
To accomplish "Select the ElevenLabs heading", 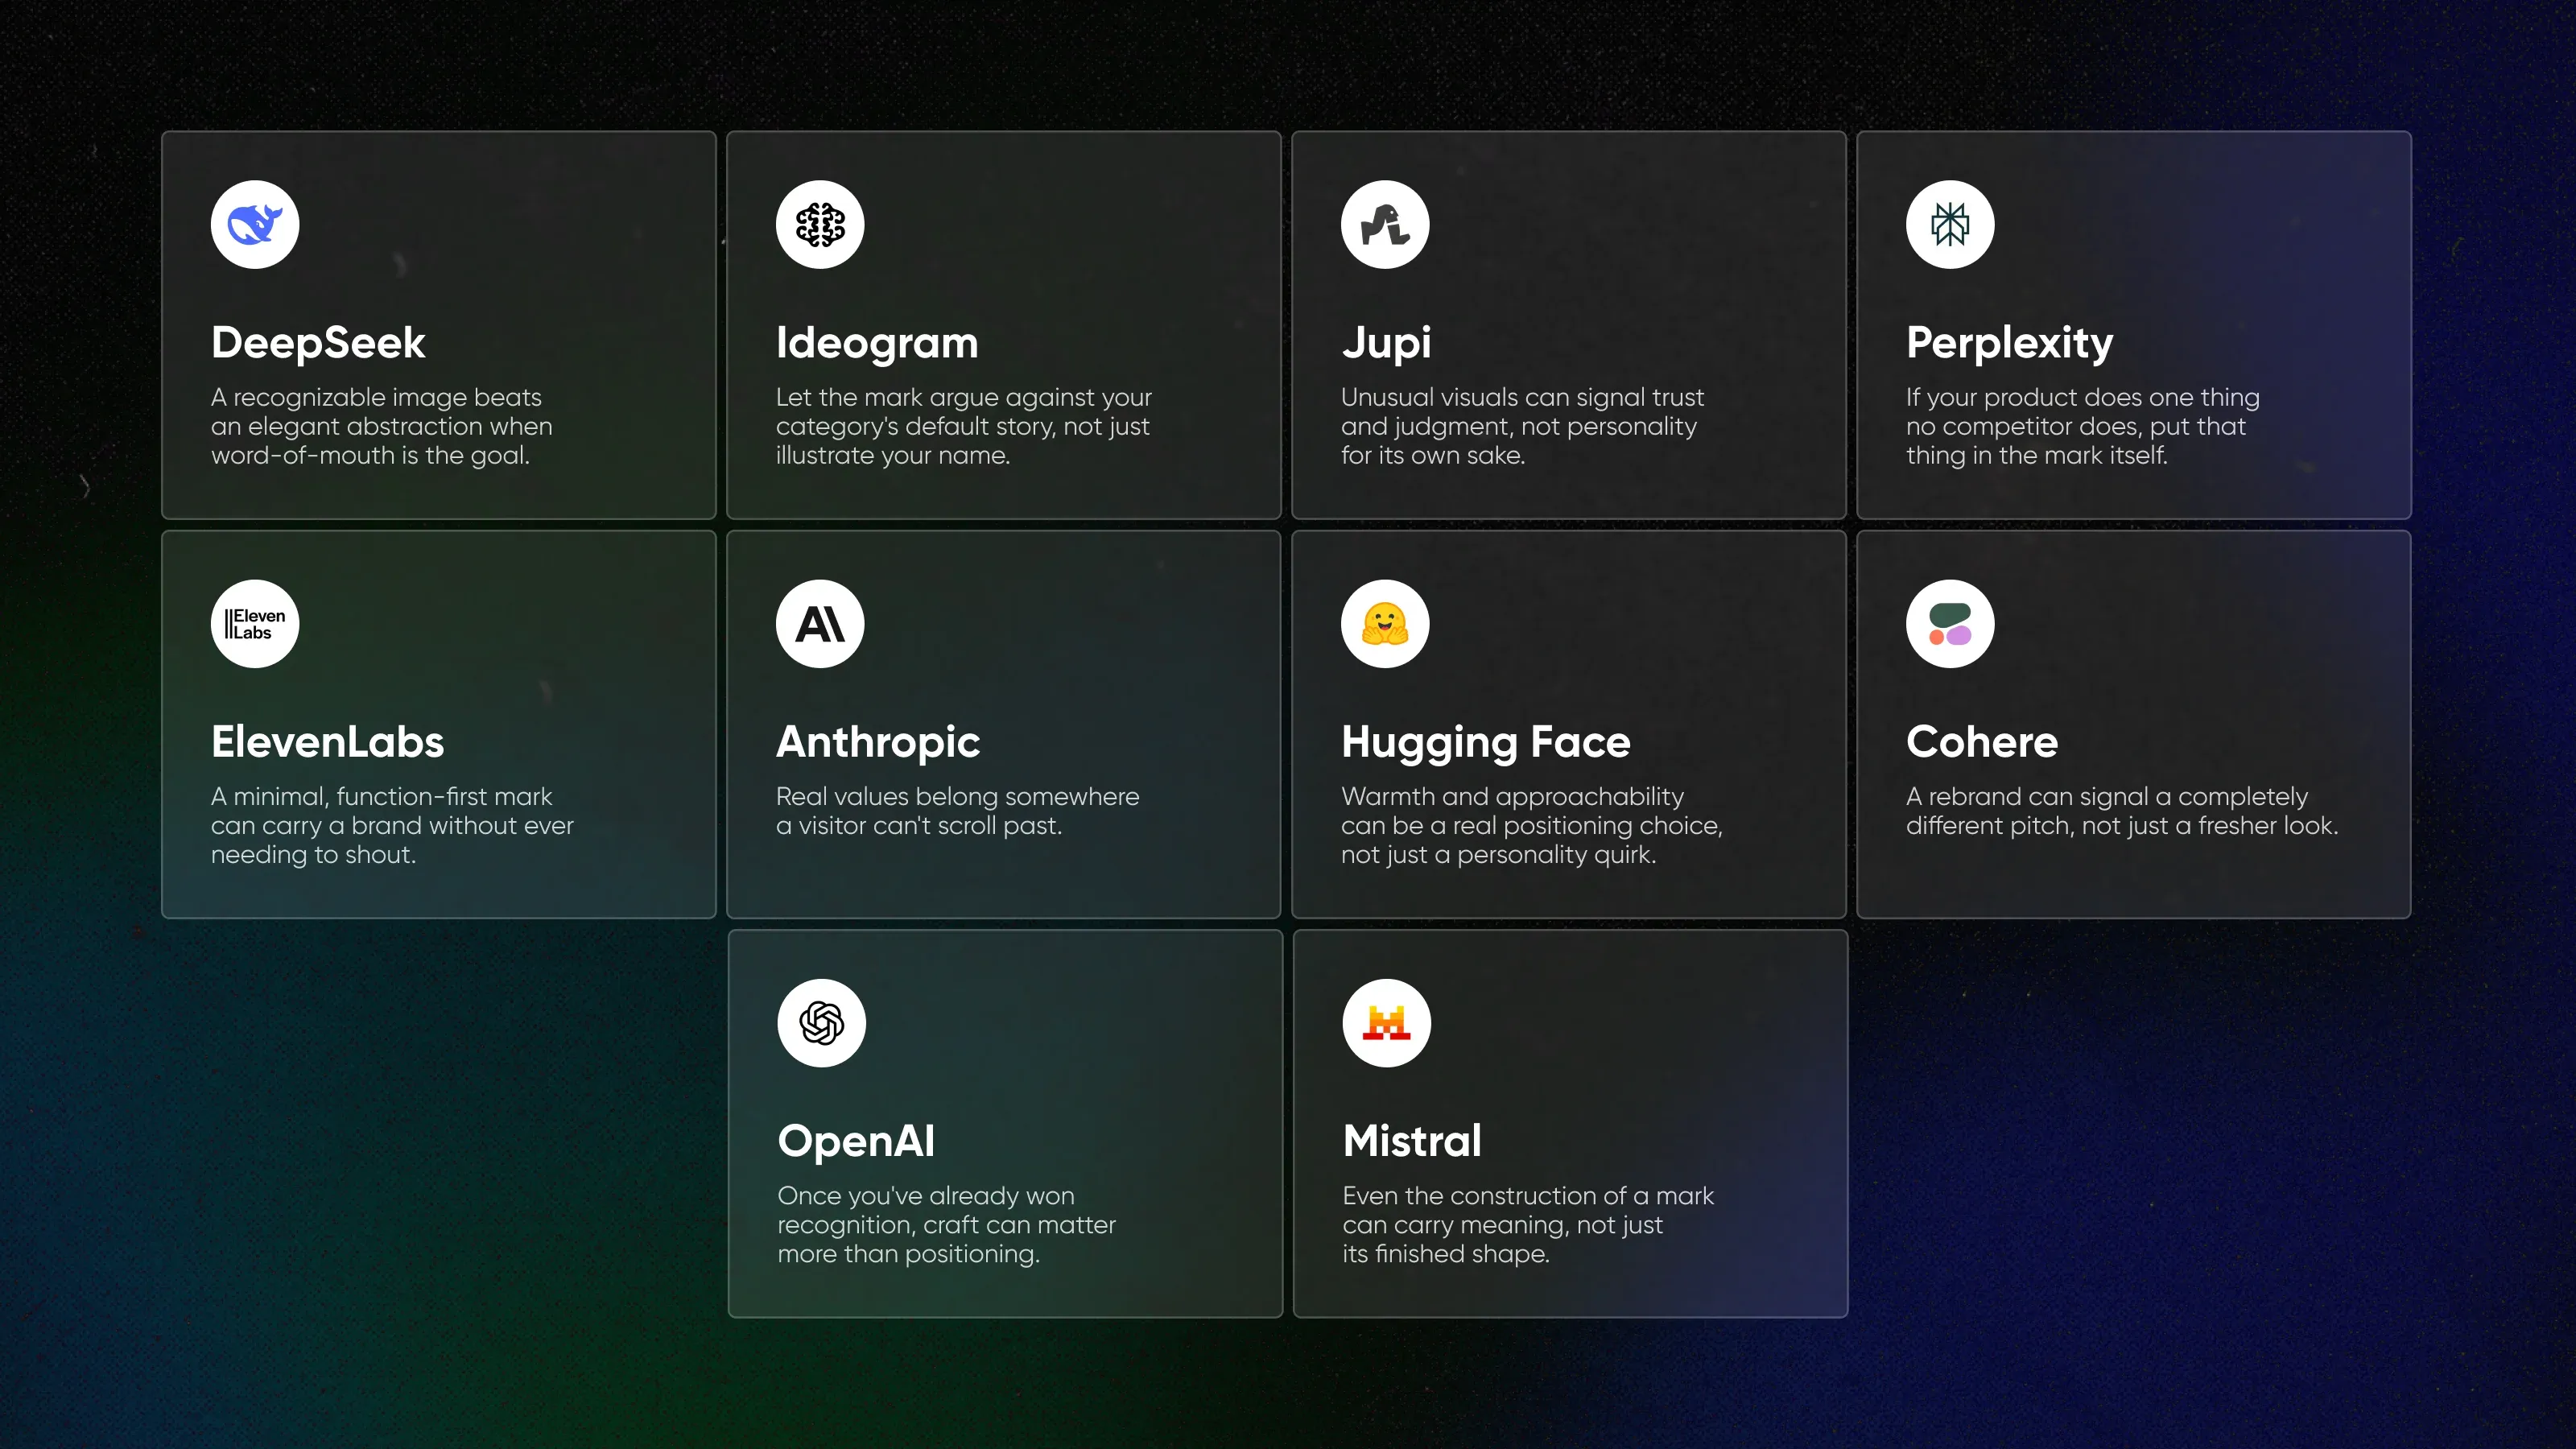I will coord(327,742).
